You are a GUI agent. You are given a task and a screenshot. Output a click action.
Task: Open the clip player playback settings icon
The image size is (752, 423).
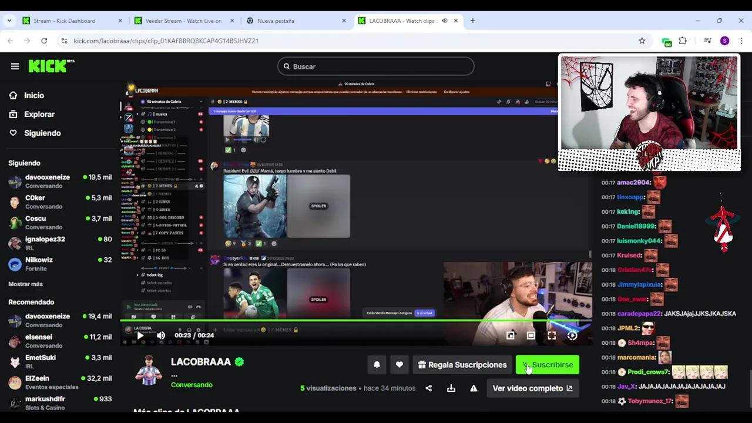(x=572, y=335)
